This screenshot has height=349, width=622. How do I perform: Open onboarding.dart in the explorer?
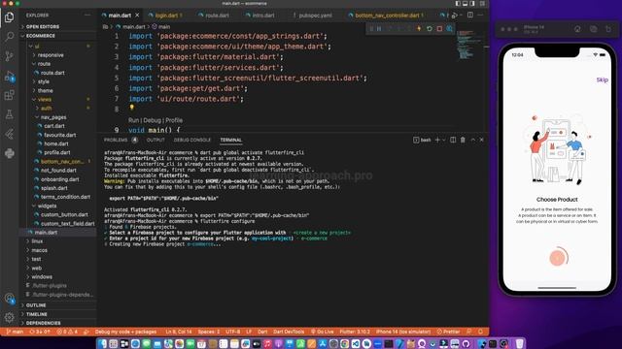point(59,179)
